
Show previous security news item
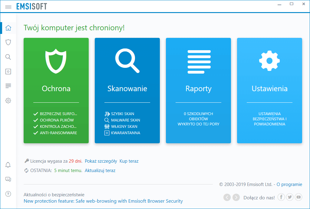(227, 197)
